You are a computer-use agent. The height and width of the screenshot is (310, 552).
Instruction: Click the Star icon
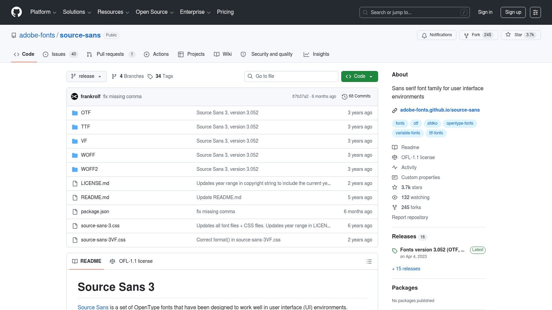(x=508, y=35)
